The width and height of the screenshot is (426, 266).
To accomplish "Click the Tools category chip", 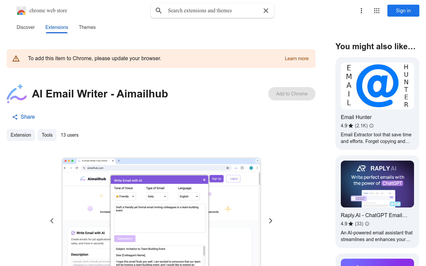I will point(47,135).
